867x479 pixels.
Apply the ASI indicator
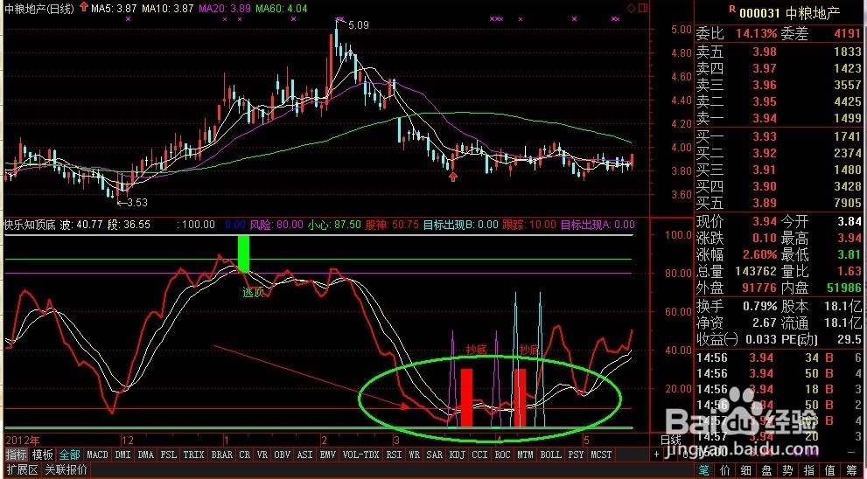(x=304, y=455)
